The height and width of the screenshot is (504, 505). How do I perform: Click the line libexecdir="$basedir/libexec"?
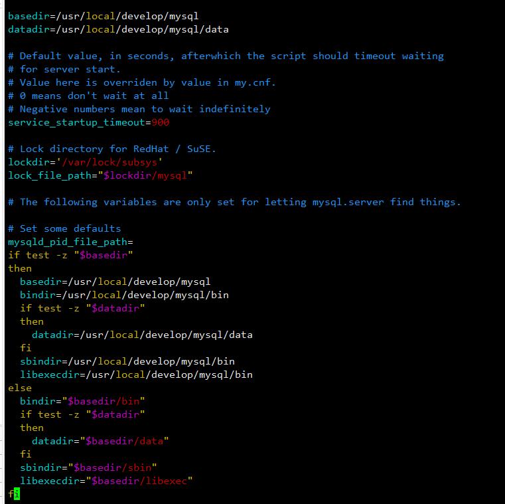point(106,481)
